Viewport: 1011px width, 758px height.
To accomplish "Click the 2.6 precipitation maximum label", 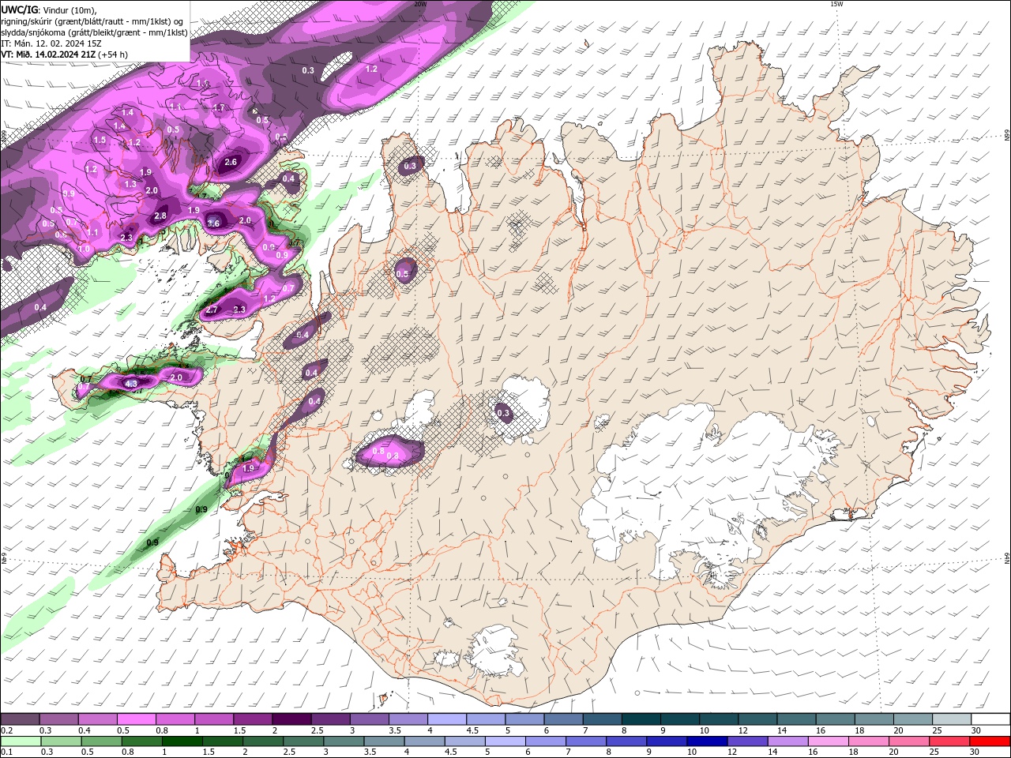I will pos(231,162).
